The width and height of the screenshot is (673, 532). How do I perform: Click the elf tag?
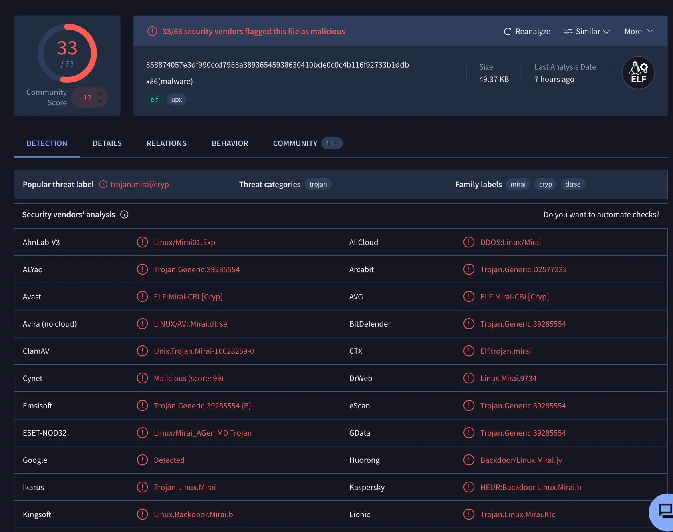coord(154,100)
